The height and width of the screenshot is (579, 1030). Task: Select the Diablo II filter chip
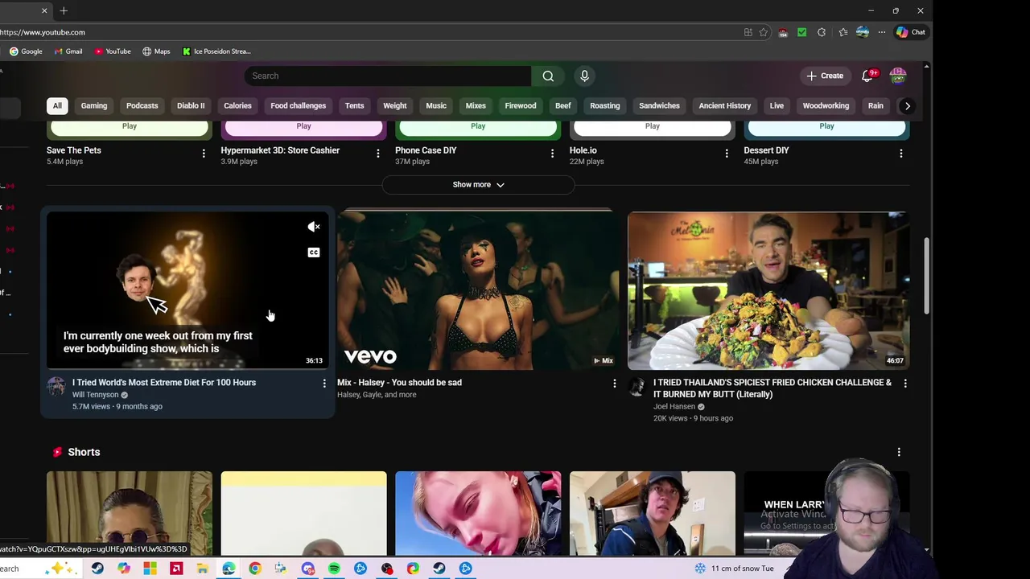191,105
